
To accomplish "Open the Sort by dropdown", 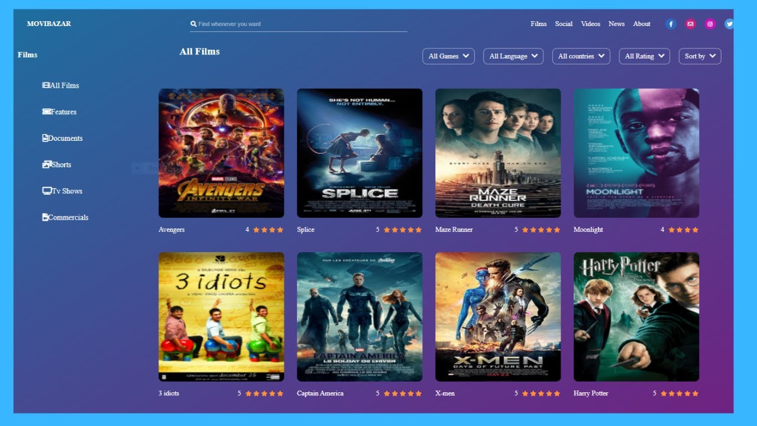I will coord(700,56).
